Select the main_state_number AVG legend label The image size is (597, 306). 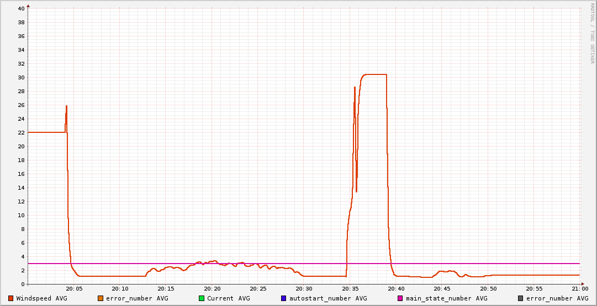click(446, 298)
